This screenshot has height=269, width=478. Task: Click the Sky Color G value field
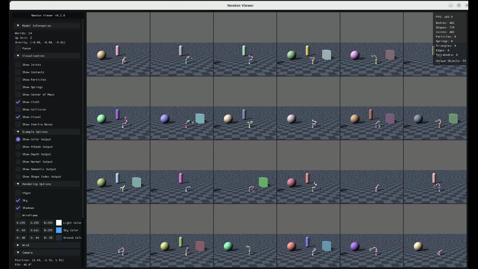pyautogui.click(x=34, y=231)
